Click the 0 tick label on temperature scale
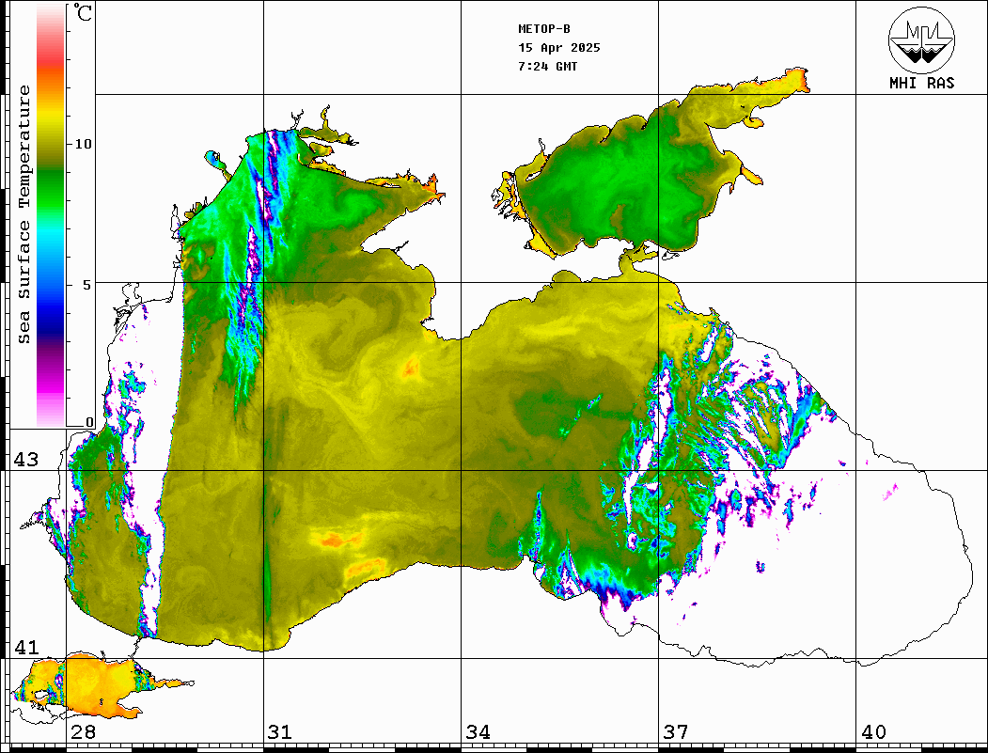The width and height of the screenshot is (988, 753). tap(89, 423)
